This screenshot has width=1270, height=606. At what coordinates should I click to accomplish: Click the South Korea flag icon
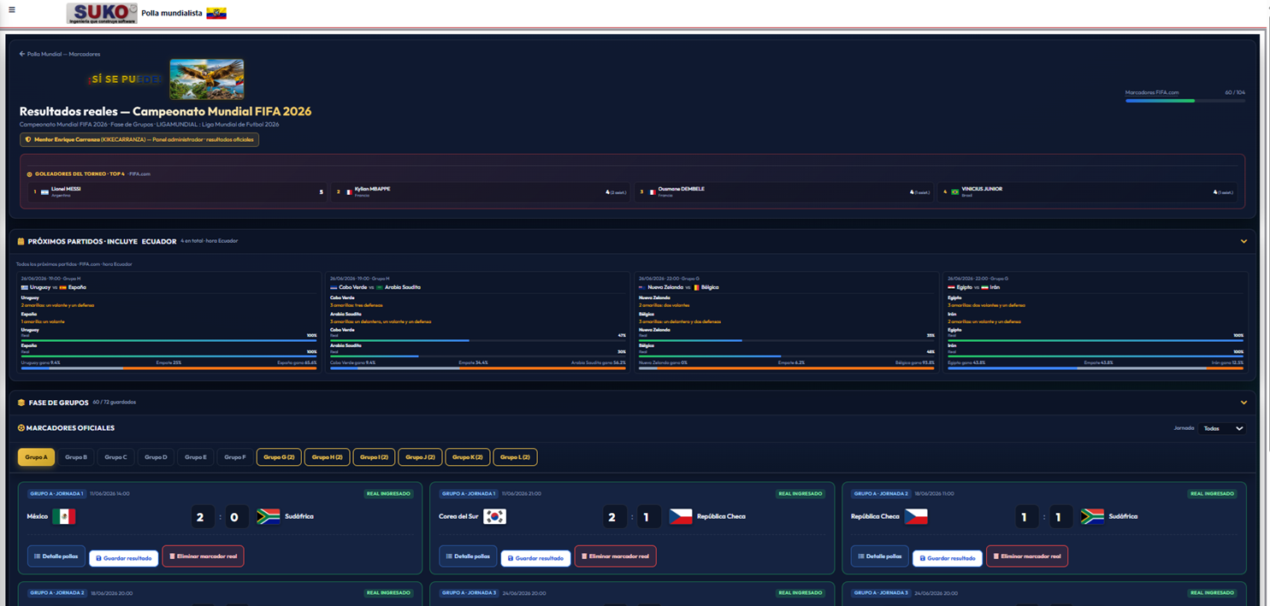coord(494,516)
